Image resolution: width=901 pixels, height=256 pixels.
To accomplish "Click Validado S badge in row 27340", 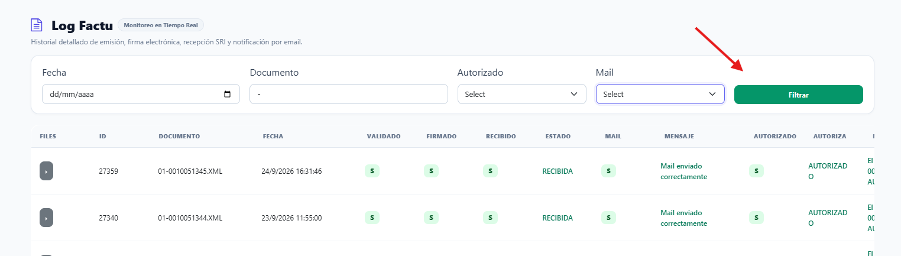I will [372, 218].
